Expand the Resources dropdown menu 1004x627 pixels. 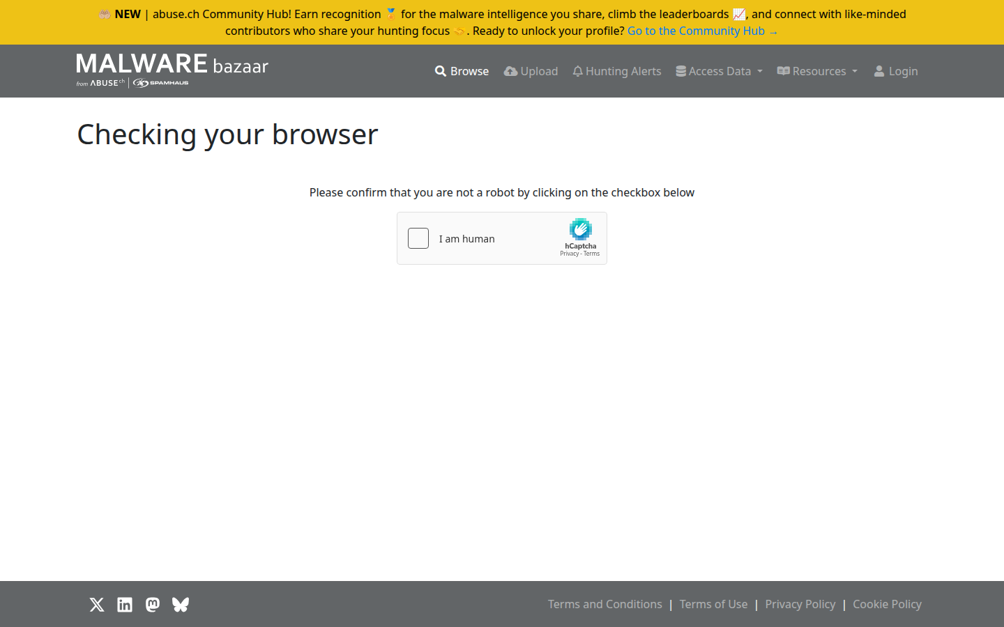tap(817, 71)
